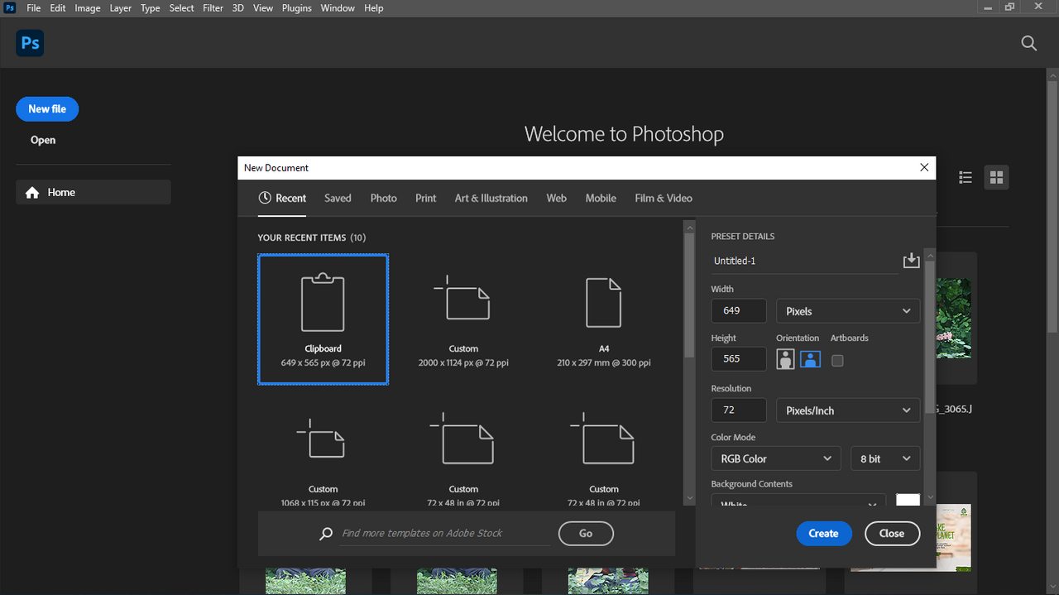Click the Close button in dialog

pyautogui.click(x=892, y=534)
